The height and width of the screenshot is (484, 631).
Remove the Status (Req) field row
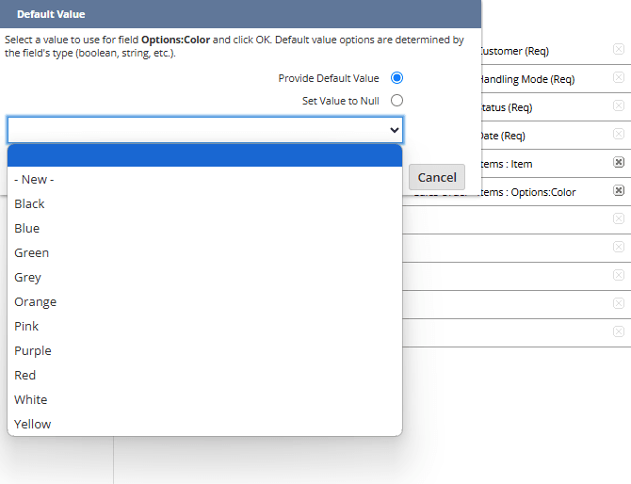pyautogui.click(x=619, y=105)
